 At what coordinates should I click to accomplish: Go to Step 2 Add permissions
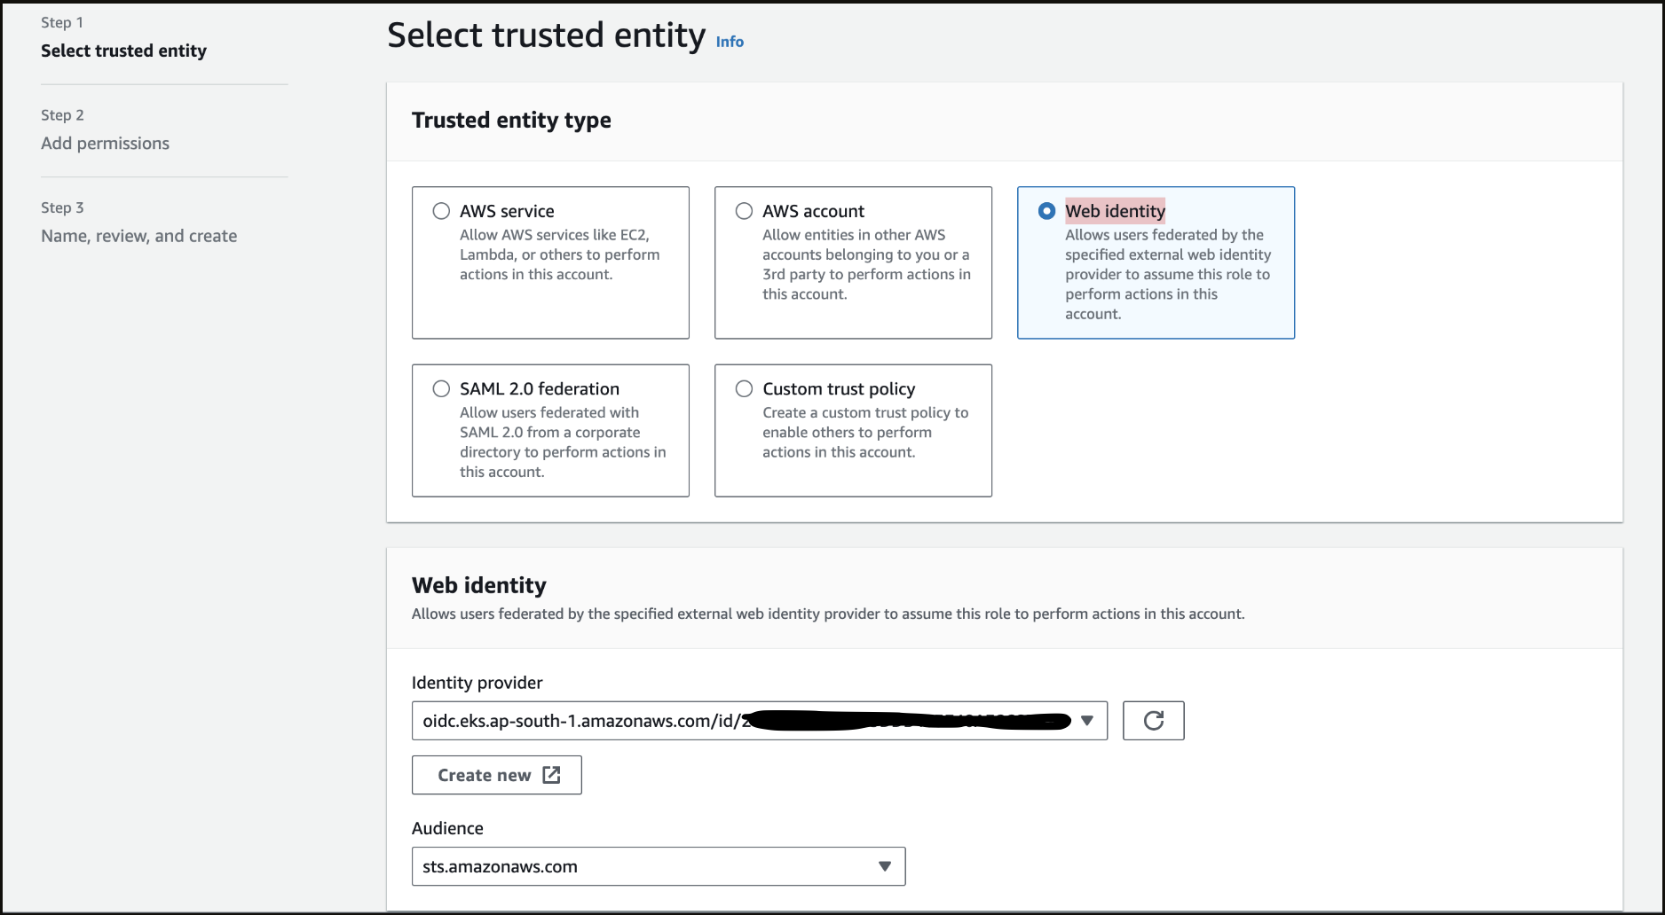(x=105, y=144)
